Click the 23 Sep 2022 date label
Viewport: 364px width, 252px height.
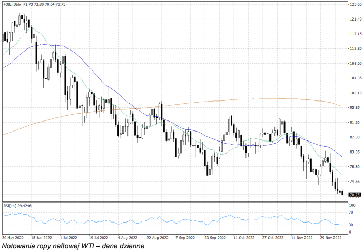214,237
